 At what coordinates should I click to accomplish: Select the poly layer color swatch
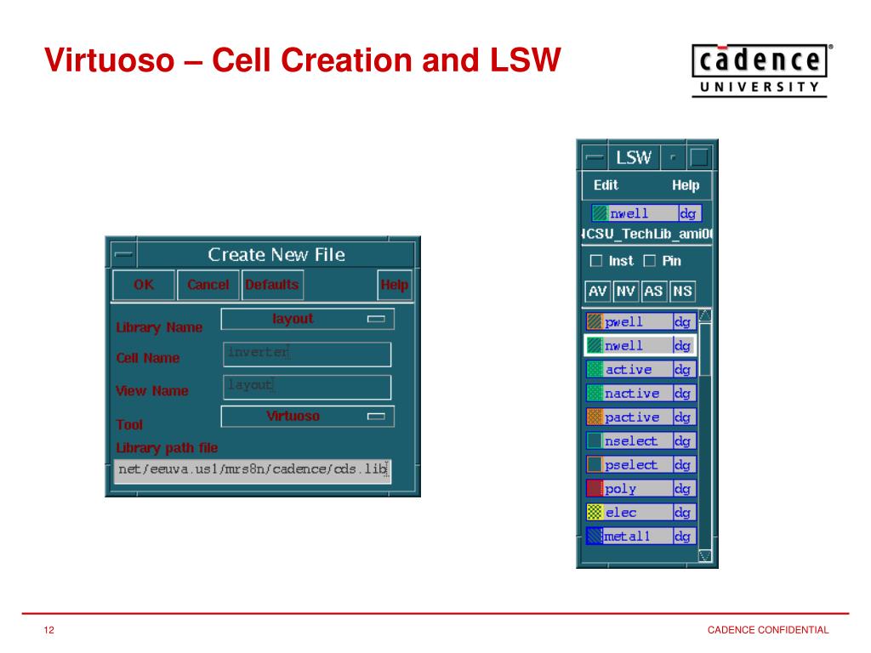[595, 489]
